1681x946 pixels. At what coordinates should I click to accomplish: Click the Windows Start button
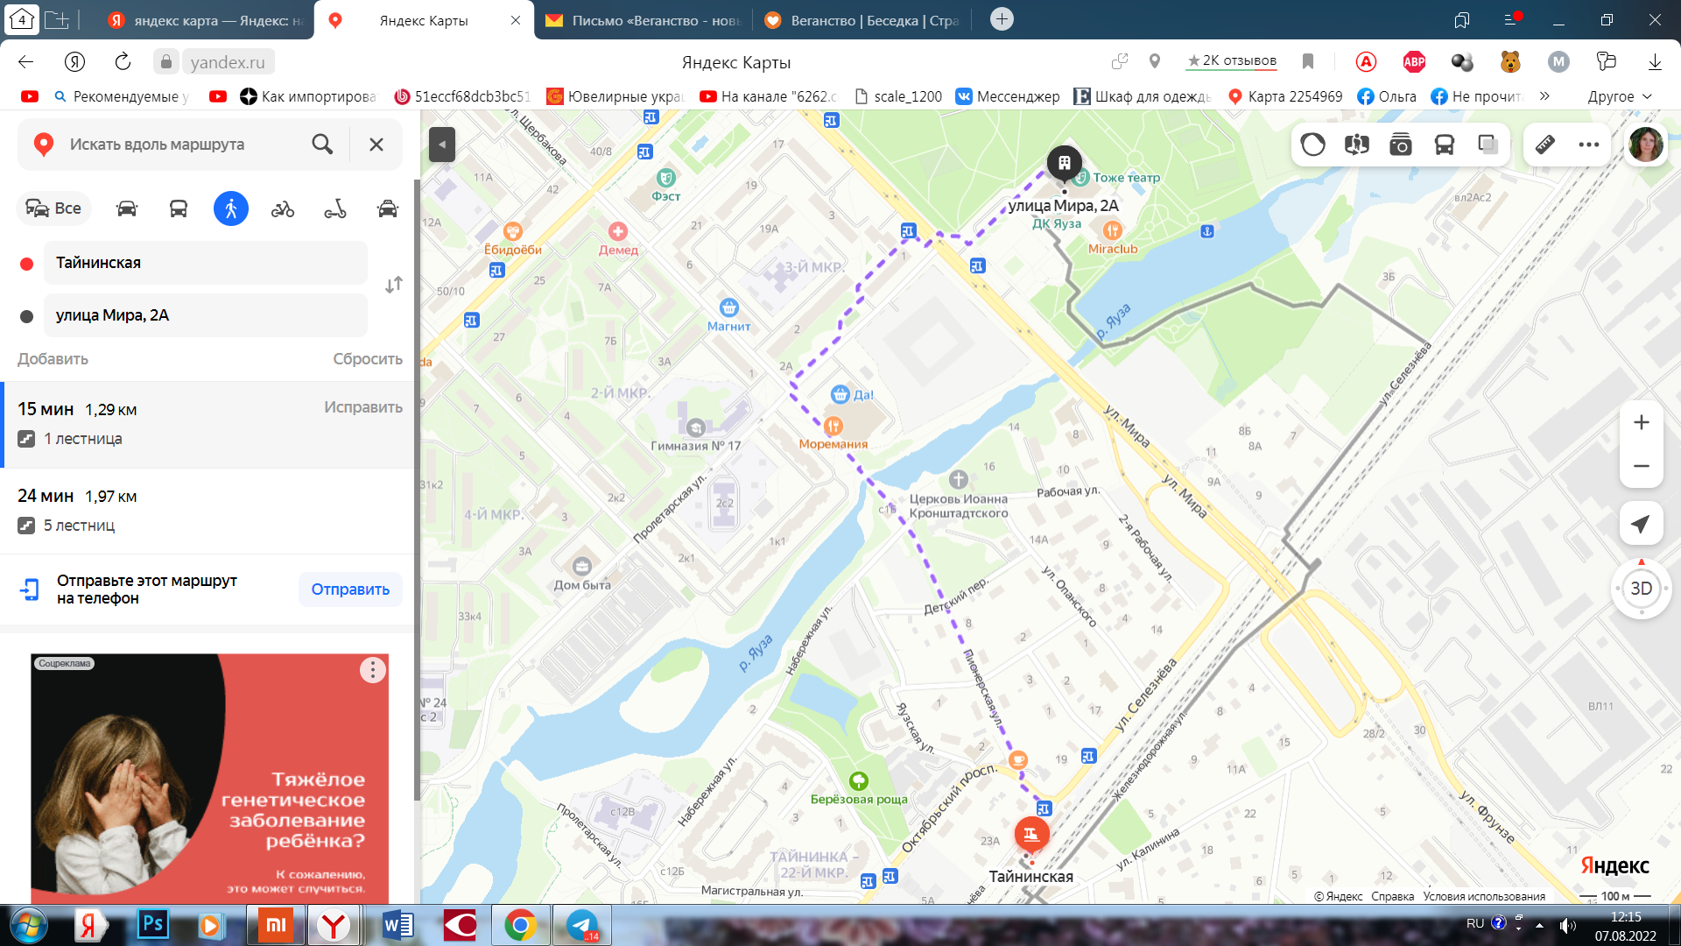click(29, 925)
